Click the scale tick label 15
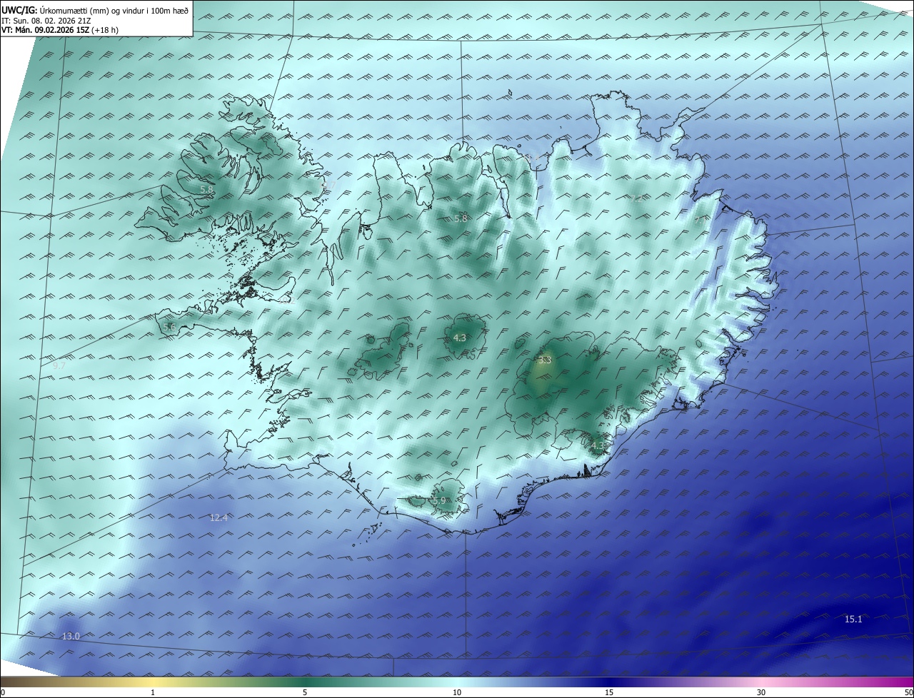 (609, 693)
